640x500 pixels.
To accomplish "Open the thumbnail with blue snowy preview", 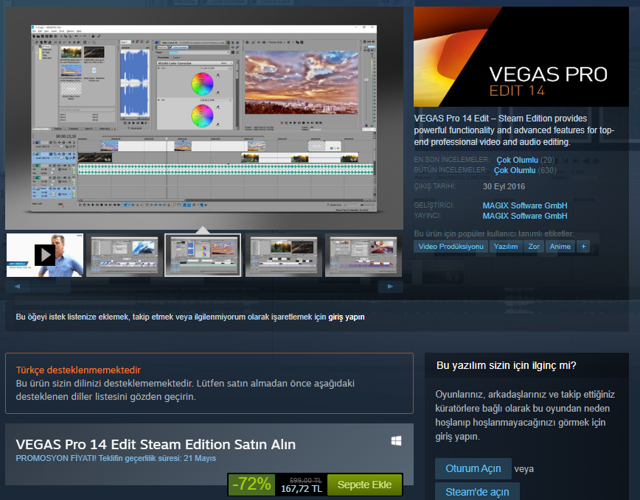I will point(124,255).
